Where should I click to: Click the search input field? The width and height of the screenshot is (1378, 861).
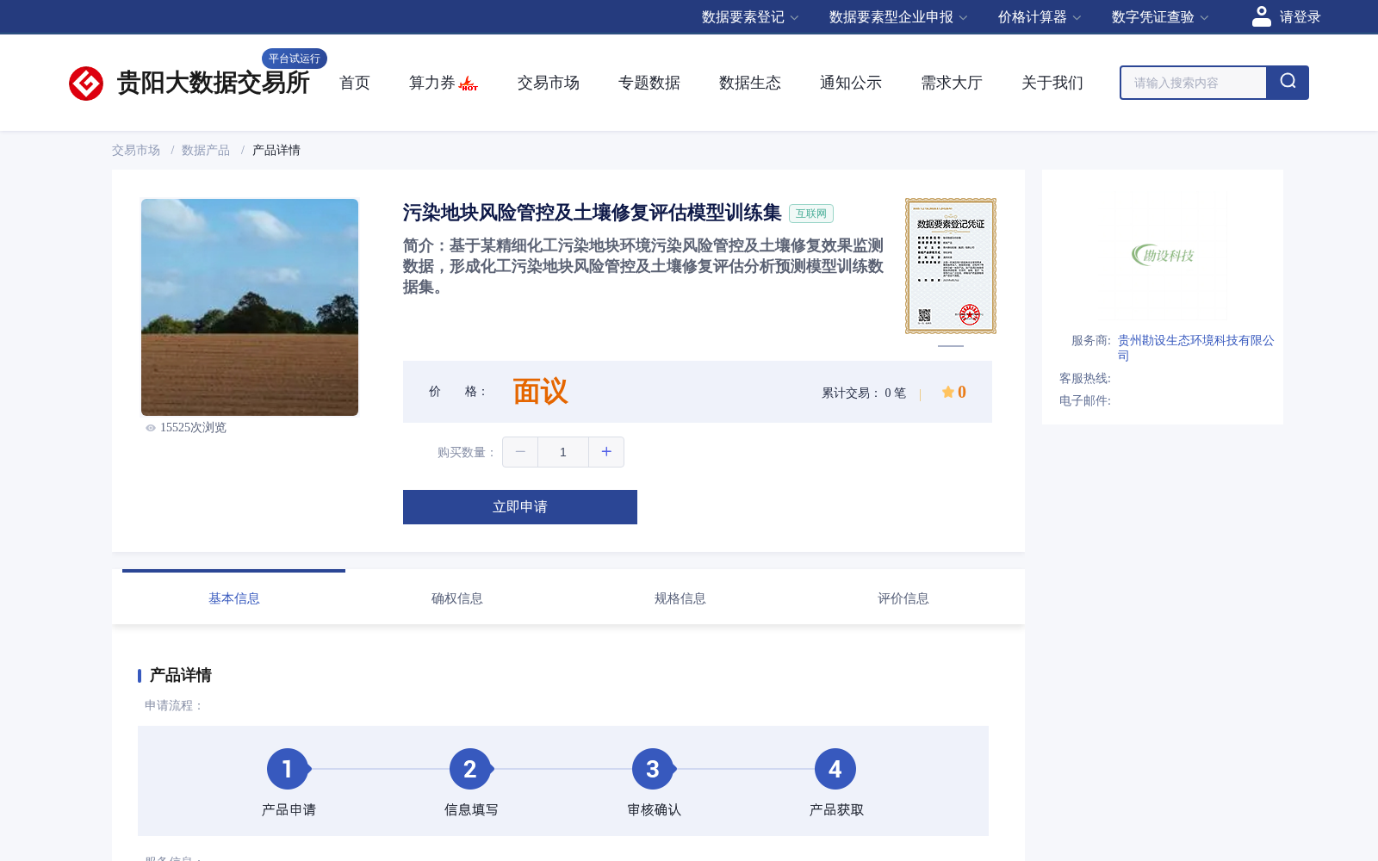1194,83
